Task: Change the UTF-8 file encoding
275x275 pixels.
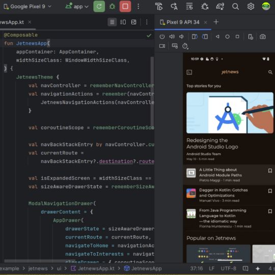Action: tap(228, 268)
